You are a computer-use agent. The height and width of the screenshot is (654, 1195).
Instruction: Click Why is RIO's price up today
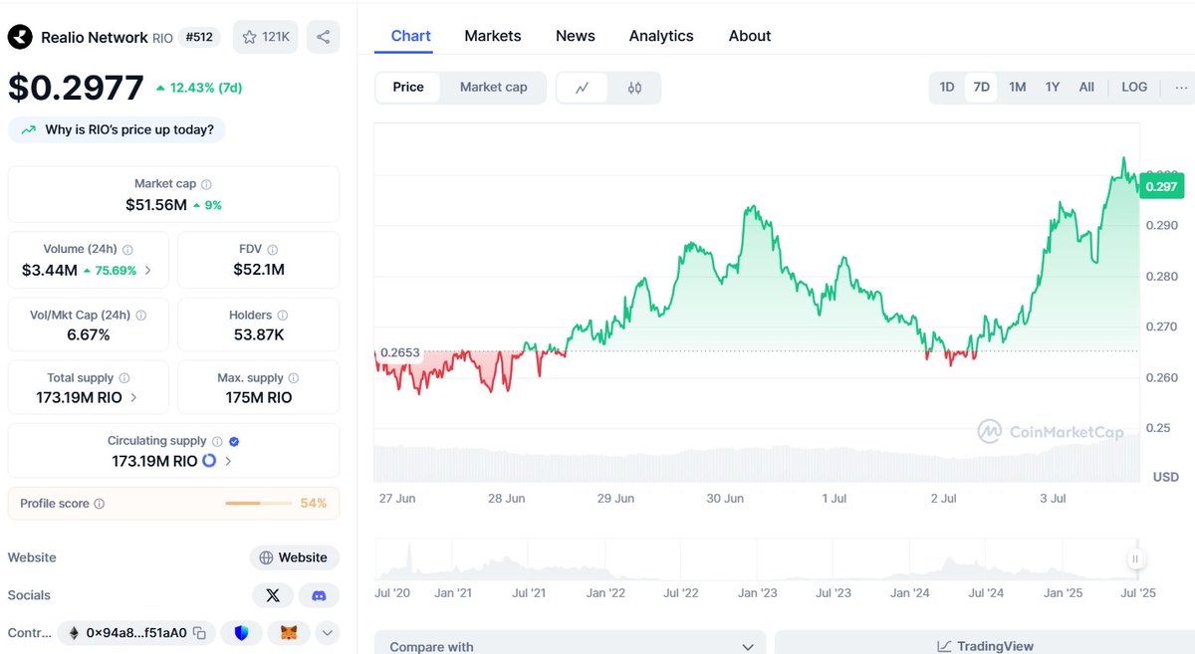coord(117,129)
